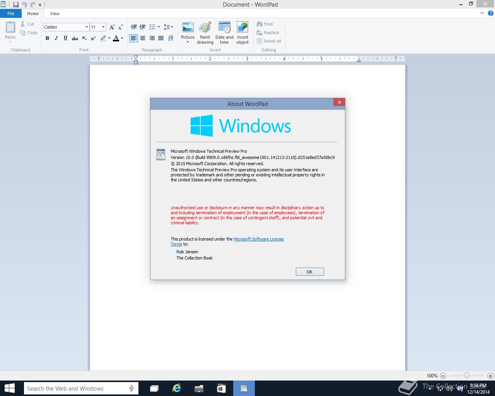495x396 pixels.
Task: Toggle Strikethrough formatting
Action: (x=75, y=38)
